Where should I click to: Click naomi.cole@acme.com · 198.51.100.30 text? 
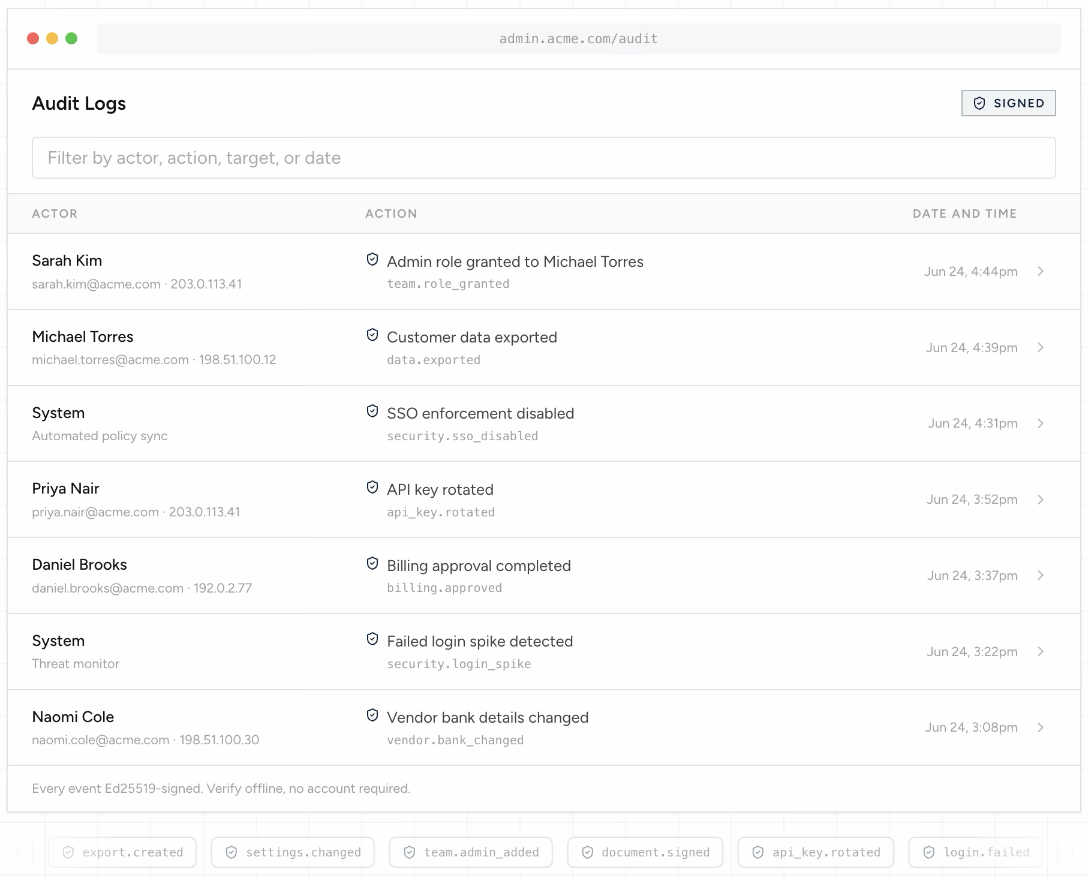coord(146,739)
